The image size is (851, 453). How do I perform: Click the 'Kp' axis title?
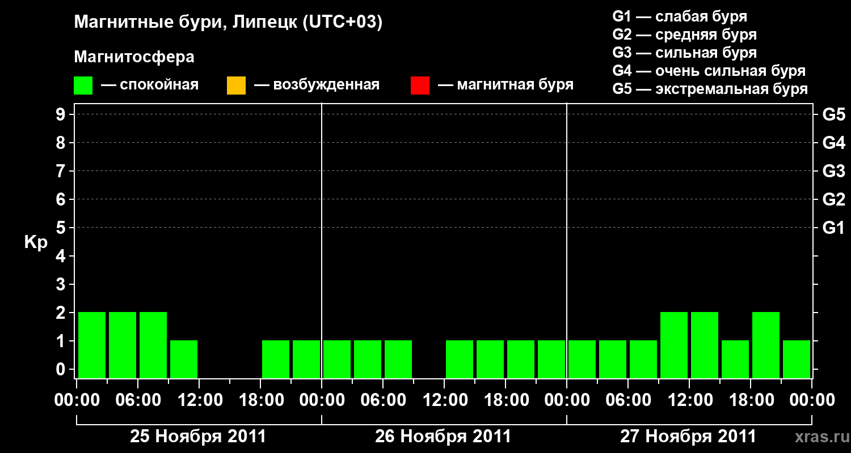(36, 242)
